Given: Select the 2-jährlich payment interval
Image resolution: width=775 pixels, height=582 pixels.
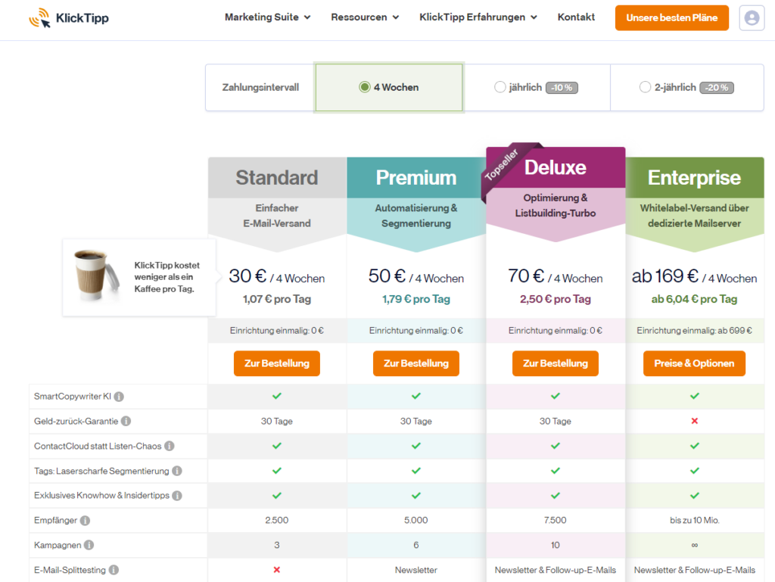Looking at the screenshot, I should tap(686, 88).
